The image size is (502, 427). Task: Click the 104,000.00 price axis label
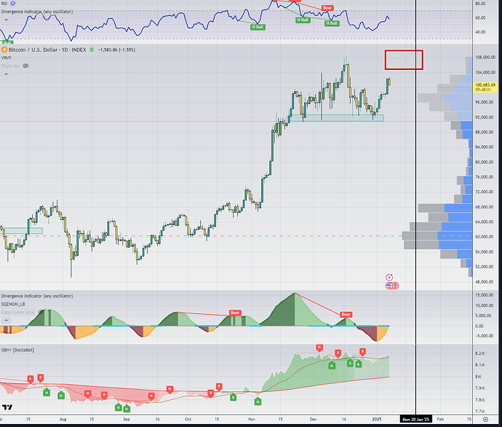click(485, 72)
